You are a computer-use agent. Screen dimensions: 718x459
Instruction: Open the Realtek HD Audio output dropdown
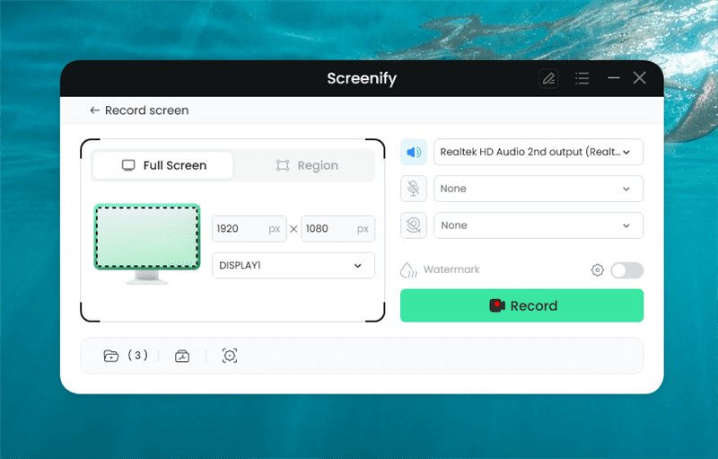538,152
